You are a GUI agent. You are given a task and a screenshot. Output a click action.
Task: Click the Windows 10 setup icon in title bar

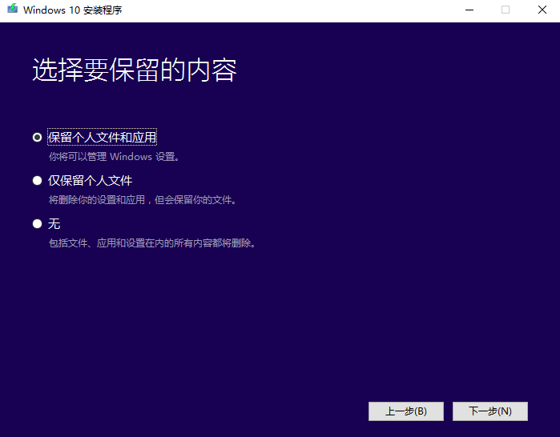pyautogui.click(x=12, y=10)
